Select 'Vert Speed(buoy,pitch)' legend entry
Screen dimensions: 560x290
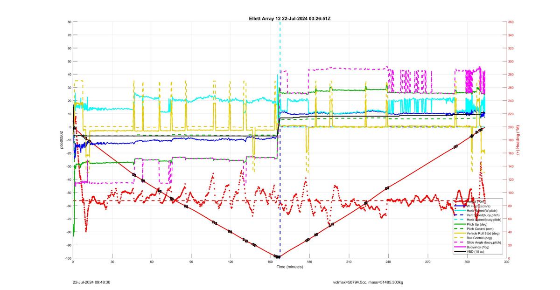click(x=484, y=215)
